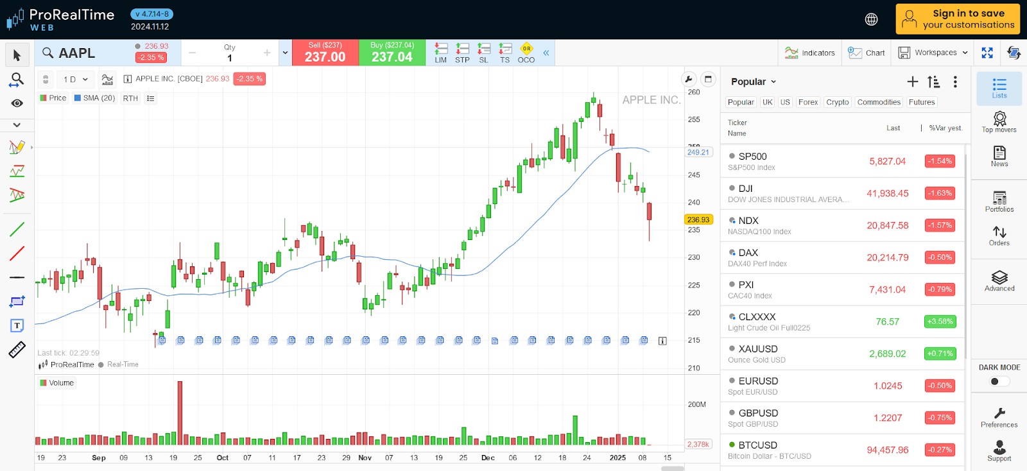Select the Crypto list tab

838,102
